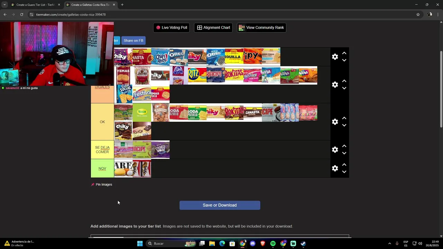Move the top tier row up

point(344,53)
